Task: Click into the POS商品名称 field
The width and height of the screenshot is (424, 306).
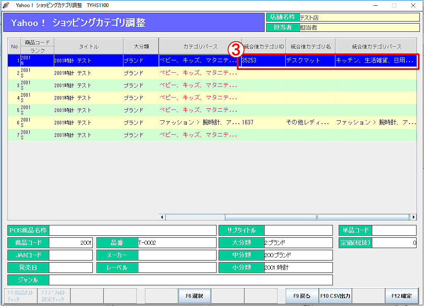Action: click(x=132, y=230)
